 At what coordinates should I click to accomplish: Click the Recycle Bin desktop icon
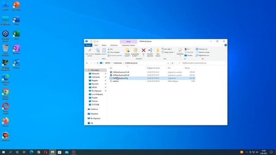(x=6, y=50)
